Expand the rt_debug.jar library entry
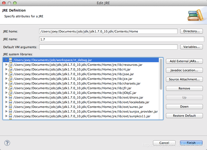The width and height of the screenshot is (207, 150). [x=6, y=60]
